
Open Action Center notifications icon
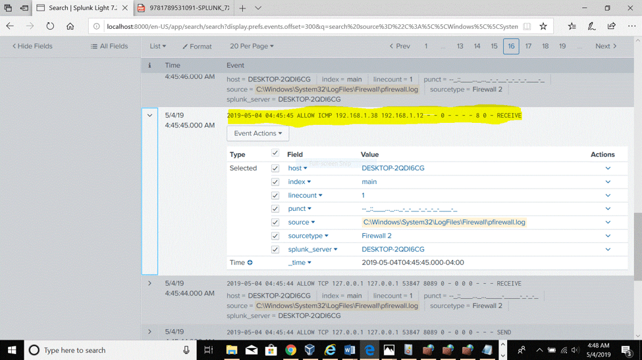pyautogui.click(x=626, y=350)
